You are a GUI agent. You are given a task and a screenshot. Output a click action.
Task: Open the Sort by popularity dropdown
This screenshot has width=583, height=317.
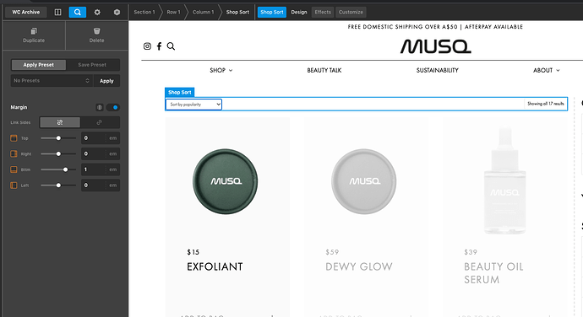click(x=193, y=105)
